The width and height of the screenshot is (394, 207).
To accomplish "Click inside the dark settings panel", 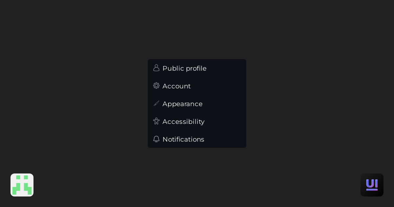I will click(197, 103).
